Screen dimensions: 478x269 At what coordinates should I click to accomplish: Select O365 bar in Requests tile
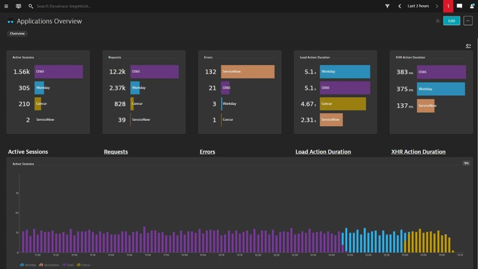(155, 72)
